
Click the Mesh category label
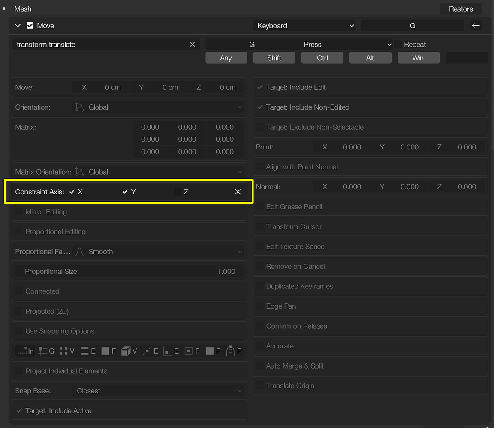coord(23,9)
